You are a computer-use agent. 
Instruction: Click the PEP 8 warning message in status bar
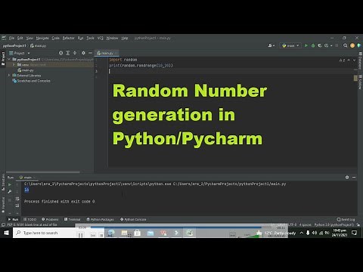(32, 224)
